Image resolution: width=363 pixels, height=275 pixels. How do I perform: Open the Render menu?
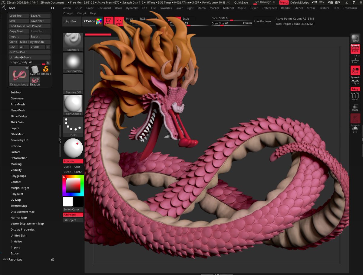pyautogui.click(x=286, y=8)
